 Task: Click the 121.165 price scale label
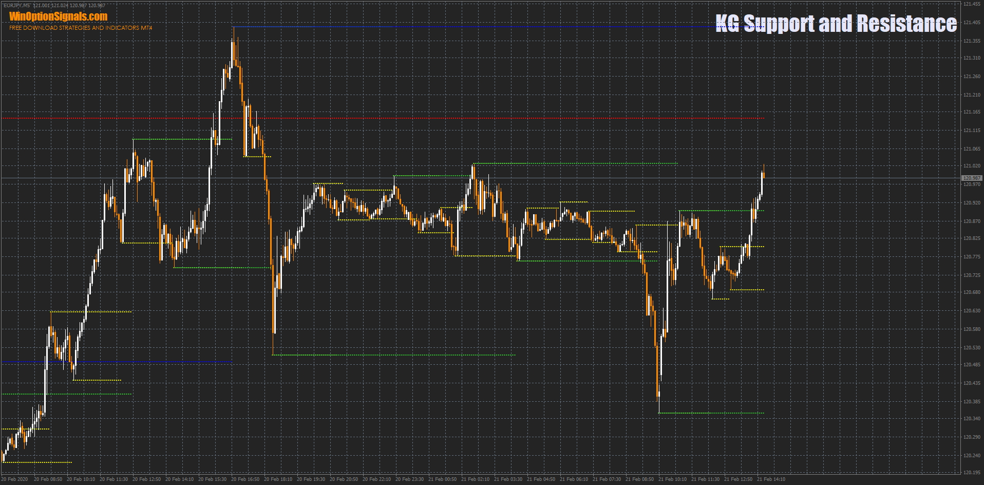(x=972, y=112)
